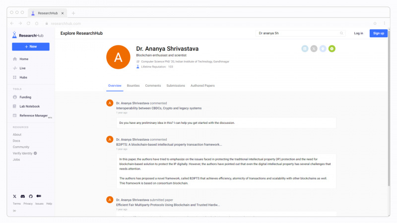Open the Privacy footer link
The image size is (397, 223).
[28, 204]
